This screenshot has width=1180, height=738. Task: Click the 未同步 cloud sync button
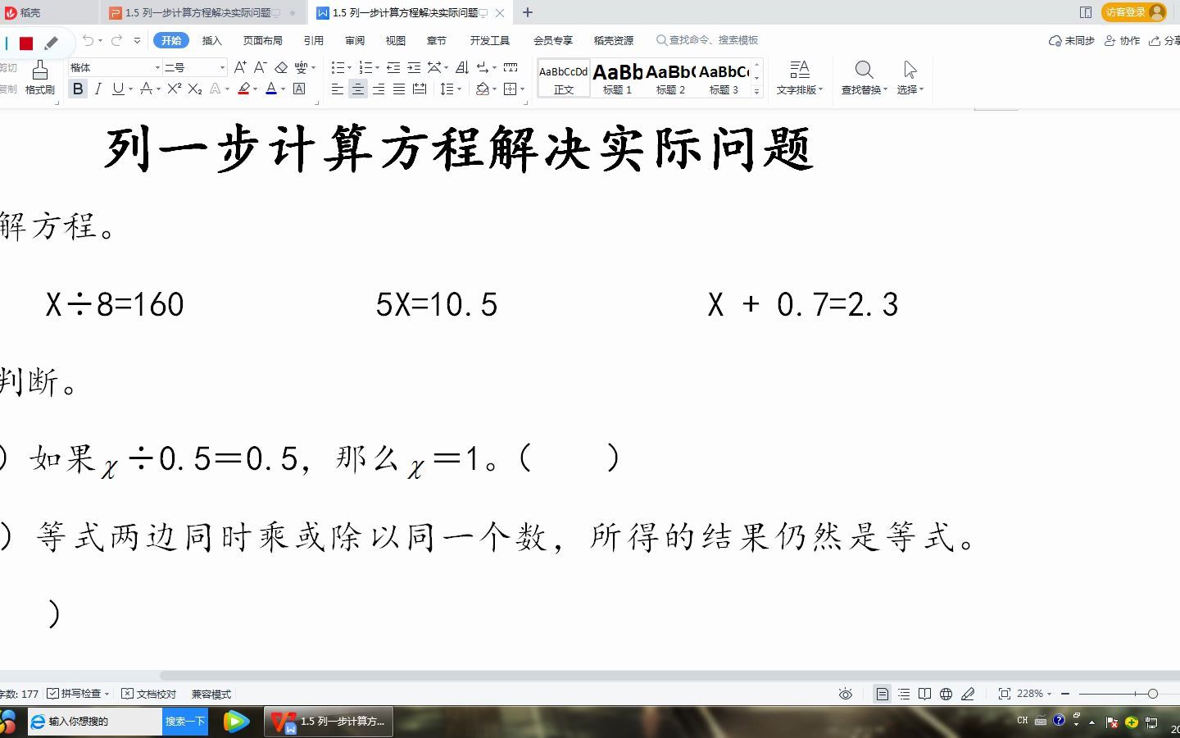point(1071,40)
